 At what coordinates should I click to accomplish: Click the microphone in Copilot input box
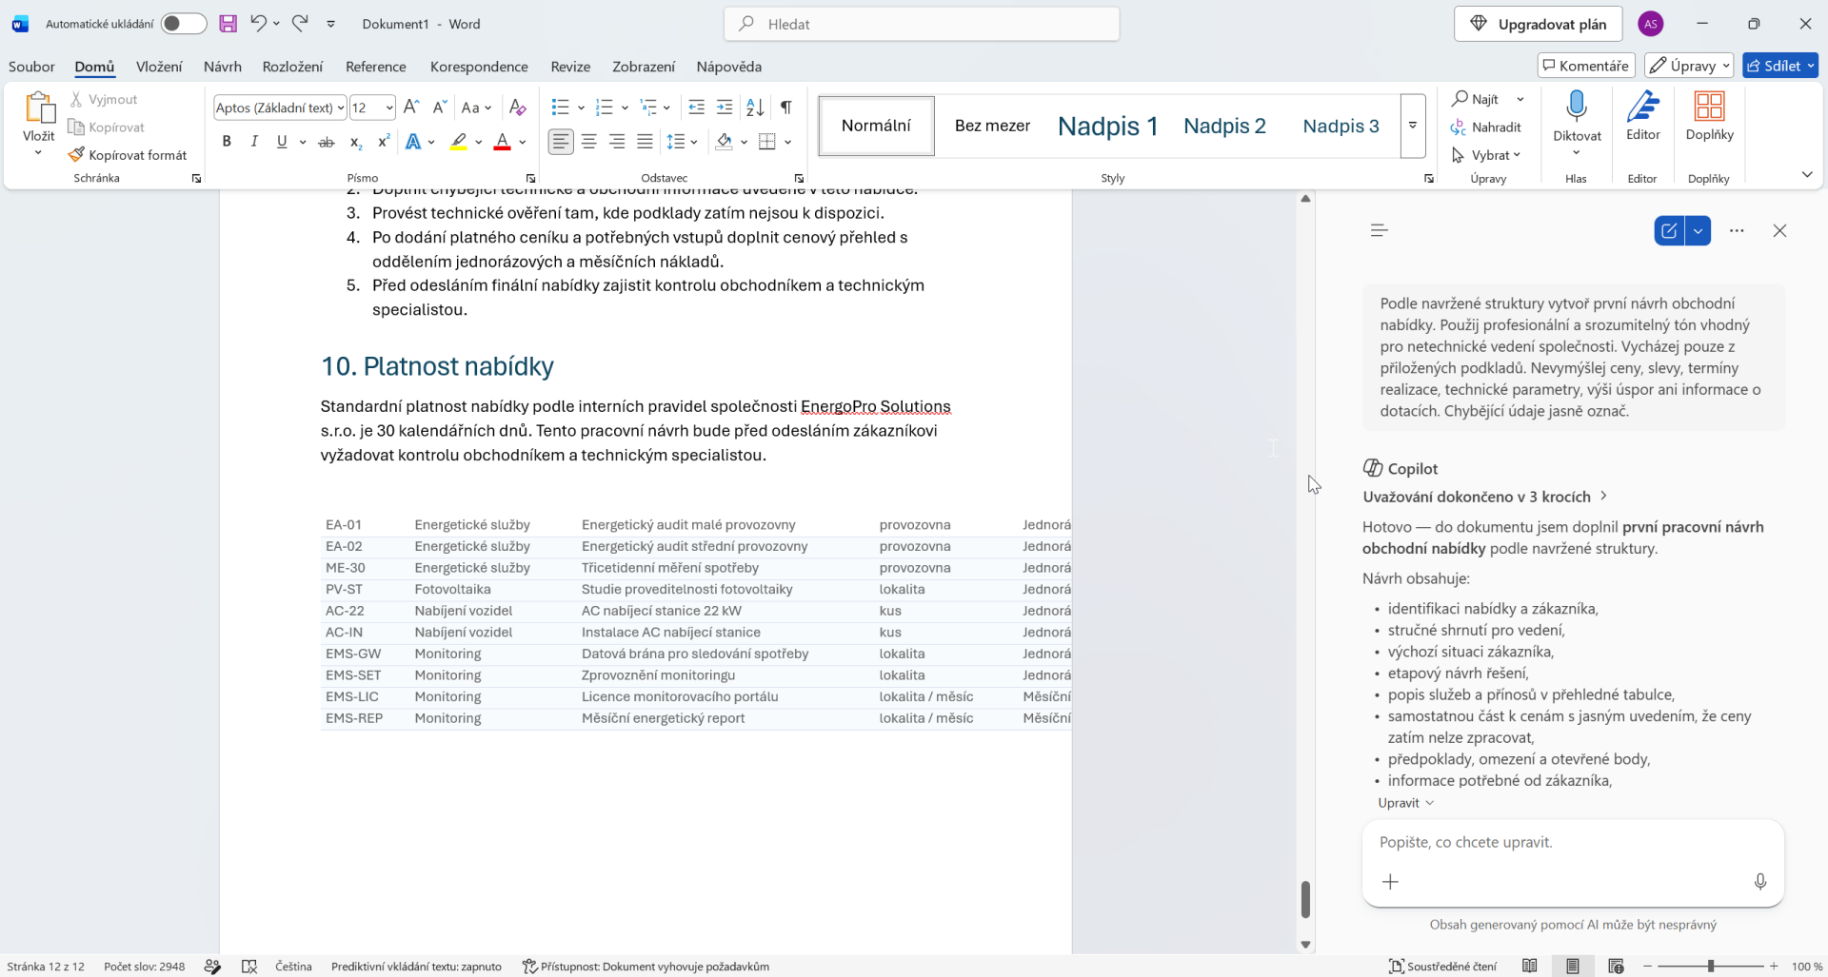pyautogui.click(x=1760, y=882)
